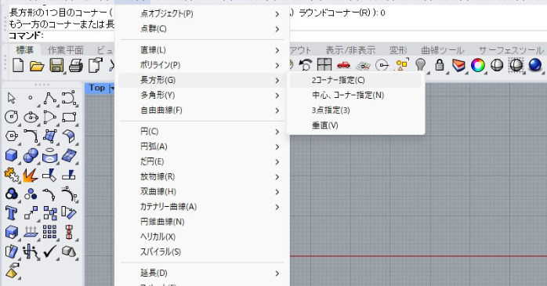Expand the だ円(E) submenu
547x286 pixels.
coord(201,161)
